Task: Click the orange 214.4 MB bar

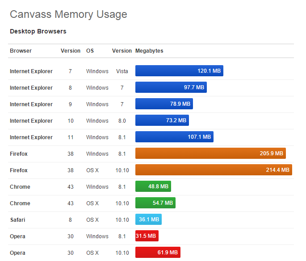Action: click(214, 170)
